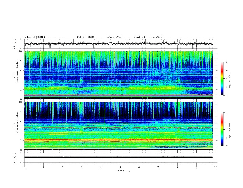
Task: Click the ch.1 frequency spectrogram panel
Action: coord(118,75)
